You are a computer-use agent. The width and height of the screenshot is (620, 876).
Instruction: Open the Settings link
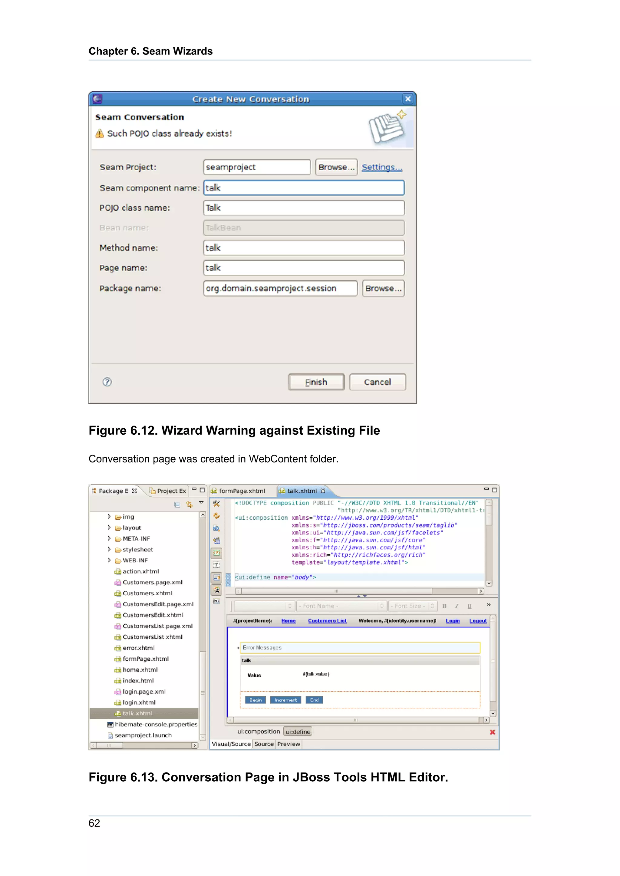(382, 167)
